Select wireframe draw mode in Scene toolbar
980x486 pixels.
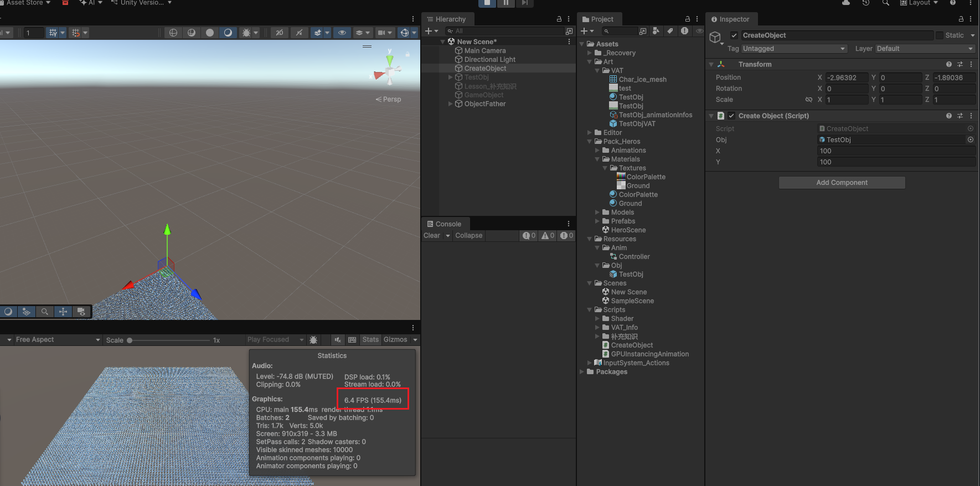(x=173, y=33)
